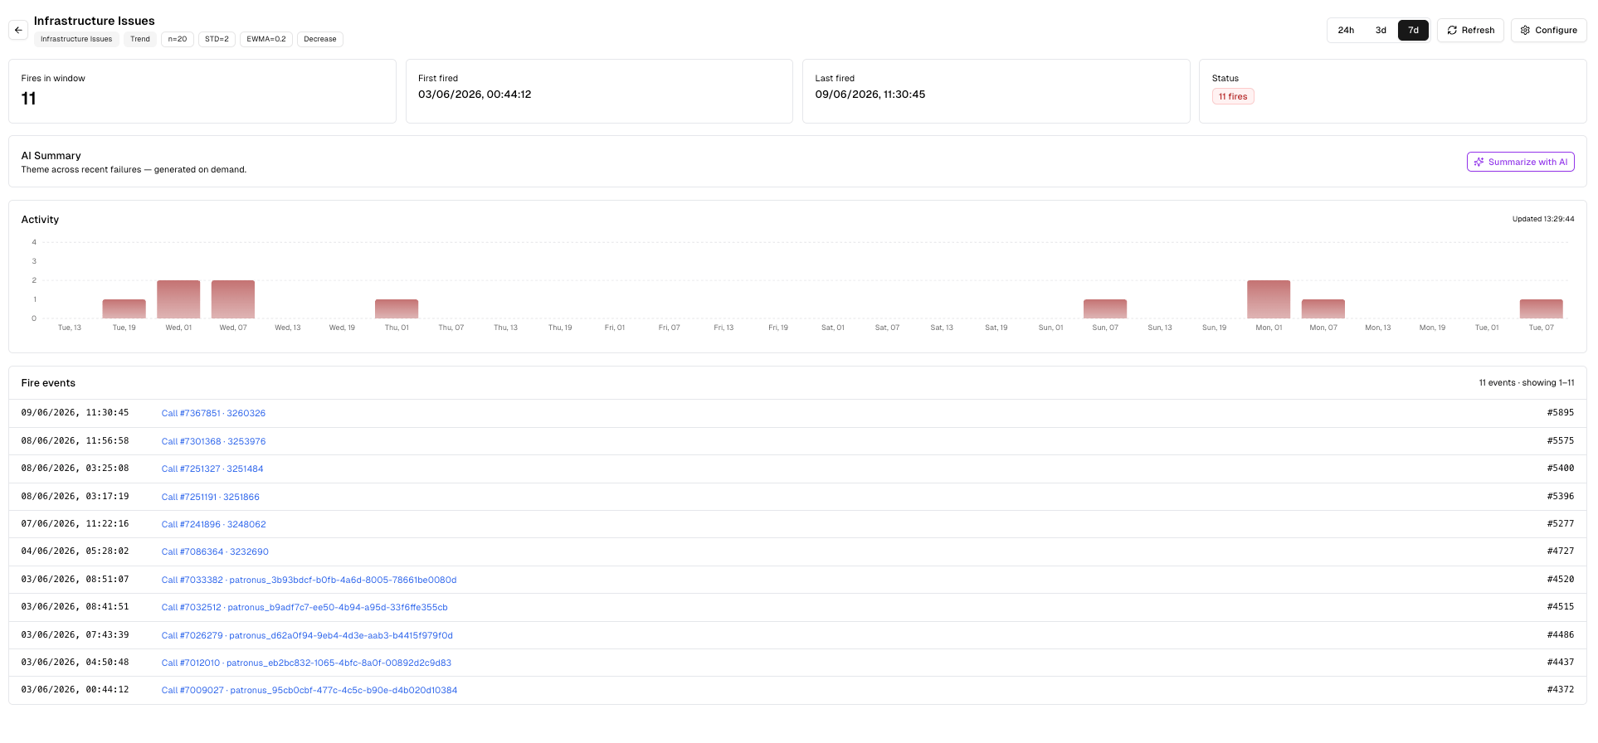1598x743 pixels.
Task: Click event ID #5277
Action: tap(1561, 524)
